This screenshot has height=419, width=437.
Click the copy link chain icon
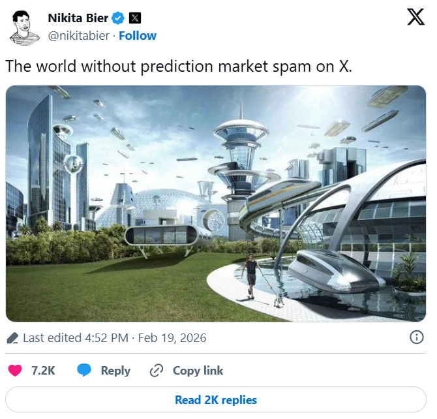pos(156,371)
